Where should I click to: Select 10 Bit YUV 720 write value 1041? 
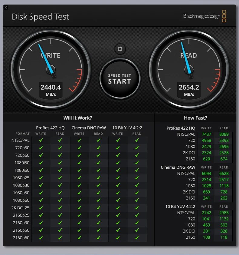207,219
